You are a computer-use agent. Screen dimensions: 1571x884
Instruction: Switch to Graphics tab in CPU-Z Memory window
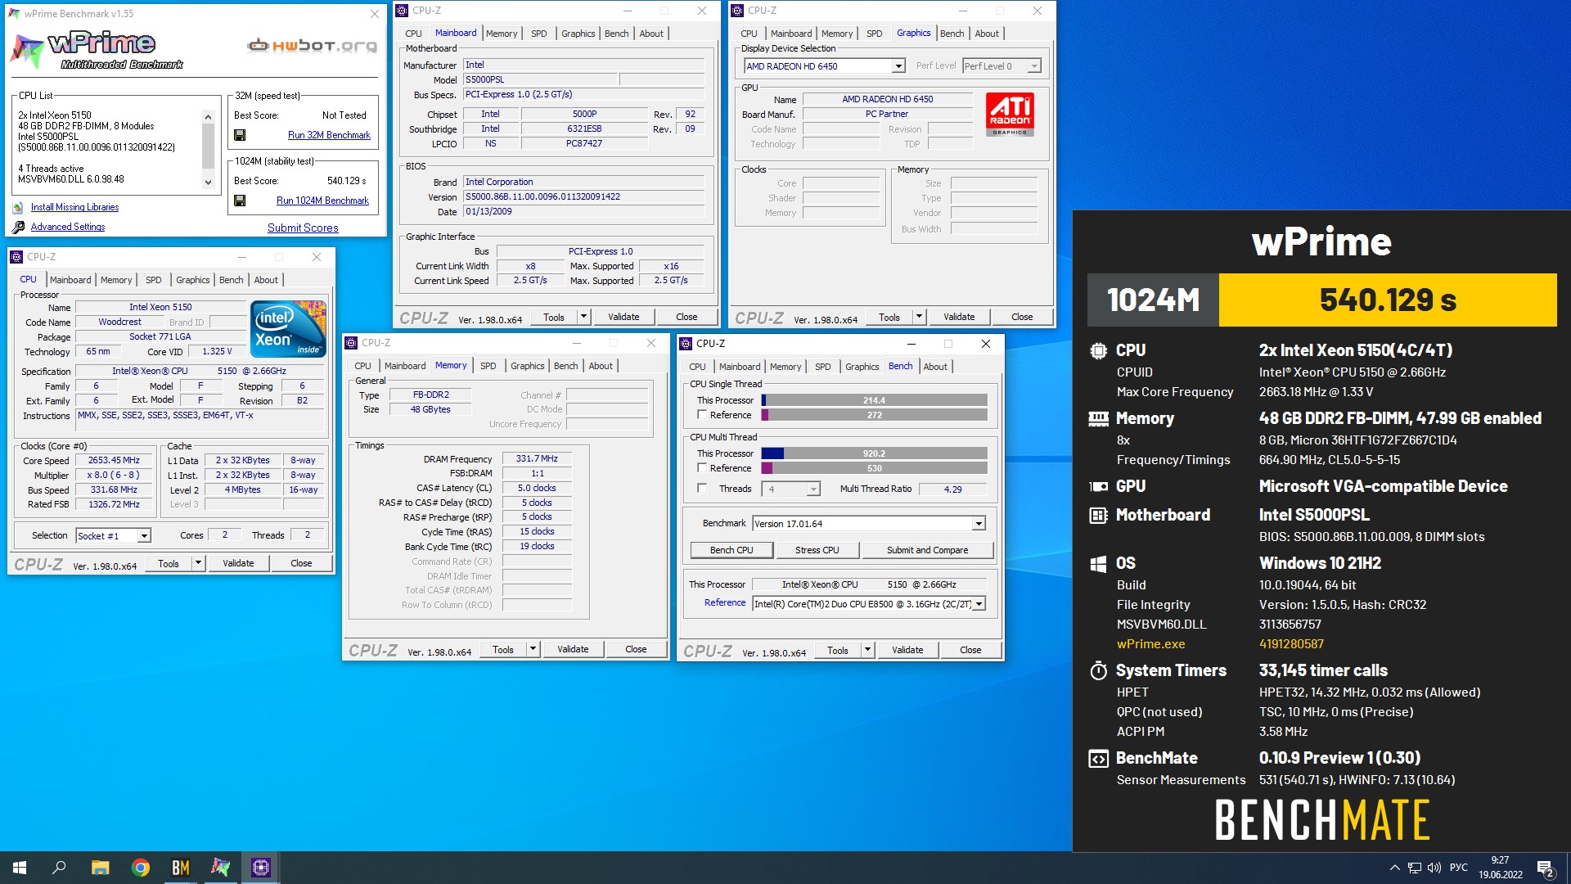[527, 366]
